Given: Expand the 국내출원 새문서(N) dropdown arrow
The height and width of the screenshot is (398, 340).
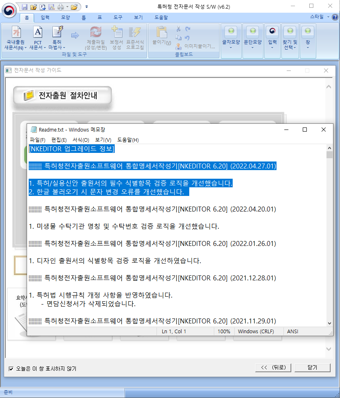Looking at the screenshot, I should point(25,48).
